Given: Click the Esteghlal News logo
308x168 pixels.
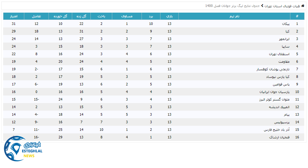Looking at the screenshot, I should point(23,149).
